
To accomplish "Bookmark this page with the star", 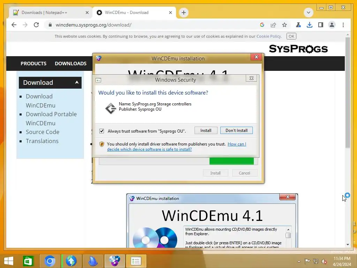I will [284, 25].
